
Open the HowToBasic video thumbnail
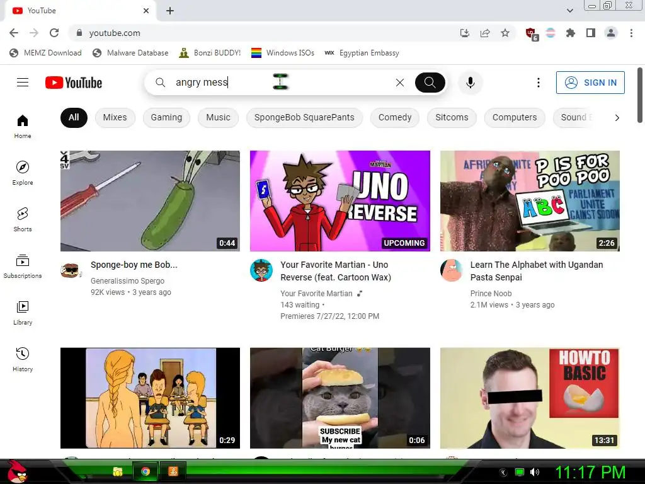point(530,398)
